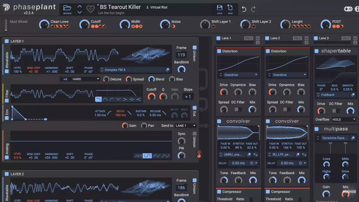Click the Phase Plant logo
Image resolution: width=359 pixels, height=202 pixels.
[x=30, y=8]
